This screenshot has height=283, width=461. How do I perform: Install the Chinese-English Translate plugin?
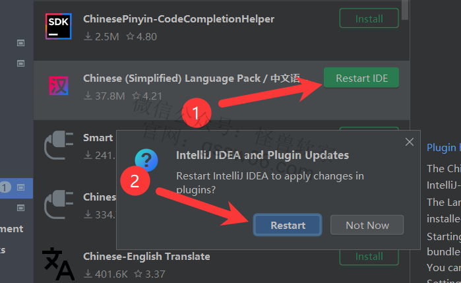pos(369,256)
